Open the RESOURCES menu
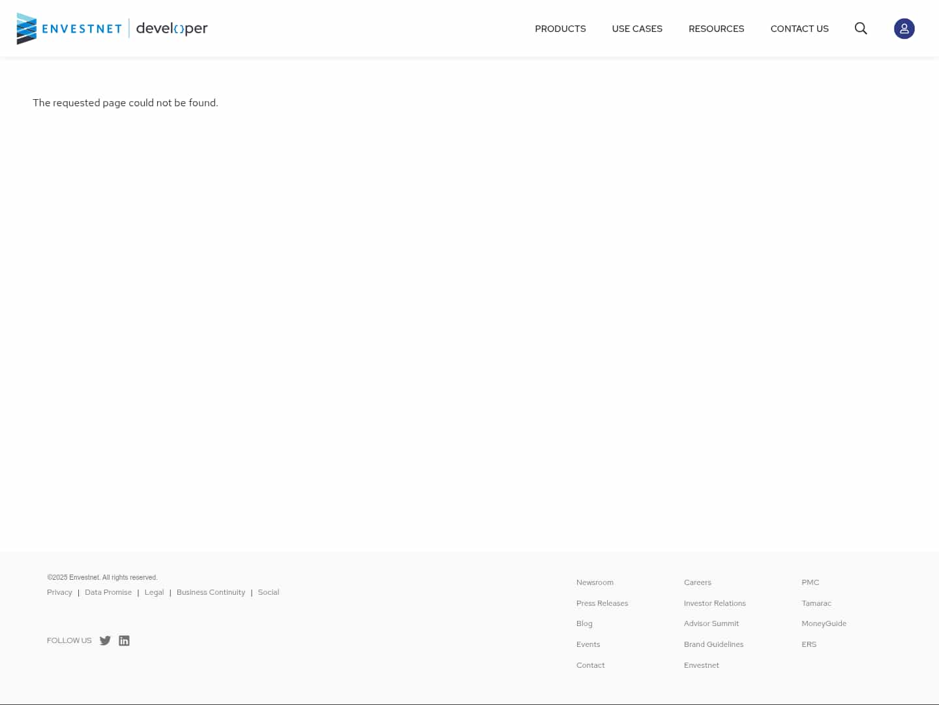This screenshot has height=705, width=939. click(x=716, y=28)
